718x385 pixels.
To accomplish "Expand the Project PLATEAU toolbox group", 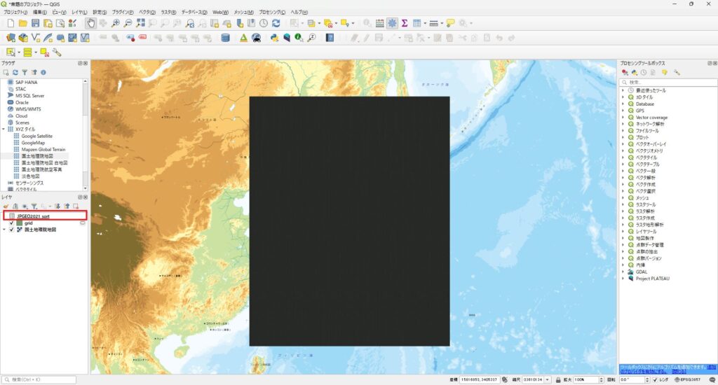I will click(623, 279).
